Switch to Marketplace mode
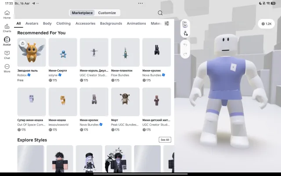This screenshot has height=176, width=281. pyautogui.click(x=82, y=13)
